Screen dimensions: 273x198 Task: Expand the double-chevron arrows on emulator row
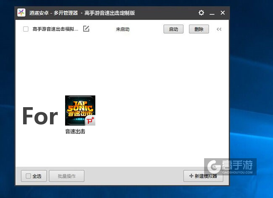219,29
